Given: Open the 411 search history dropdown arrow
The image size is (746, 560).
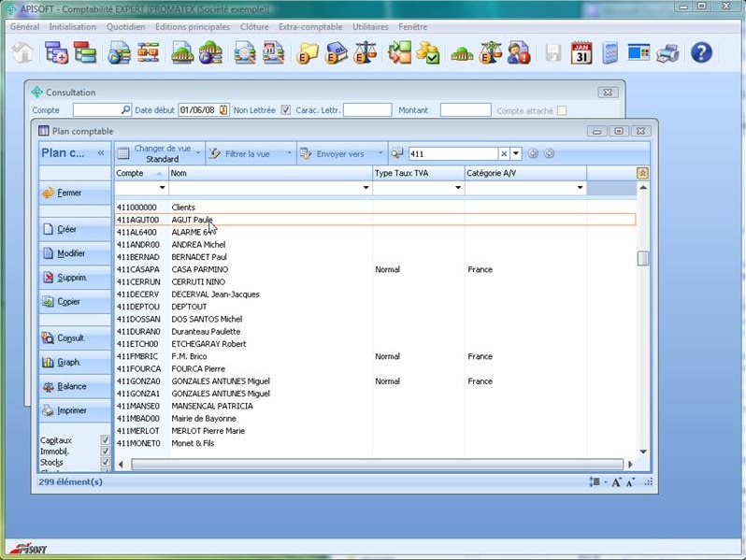Looking at the screenshot, I should pos(516,153).
